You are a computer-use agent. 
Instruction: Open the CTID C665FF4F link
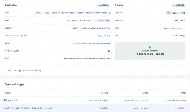pyautogui.click(x=173, y=28)
